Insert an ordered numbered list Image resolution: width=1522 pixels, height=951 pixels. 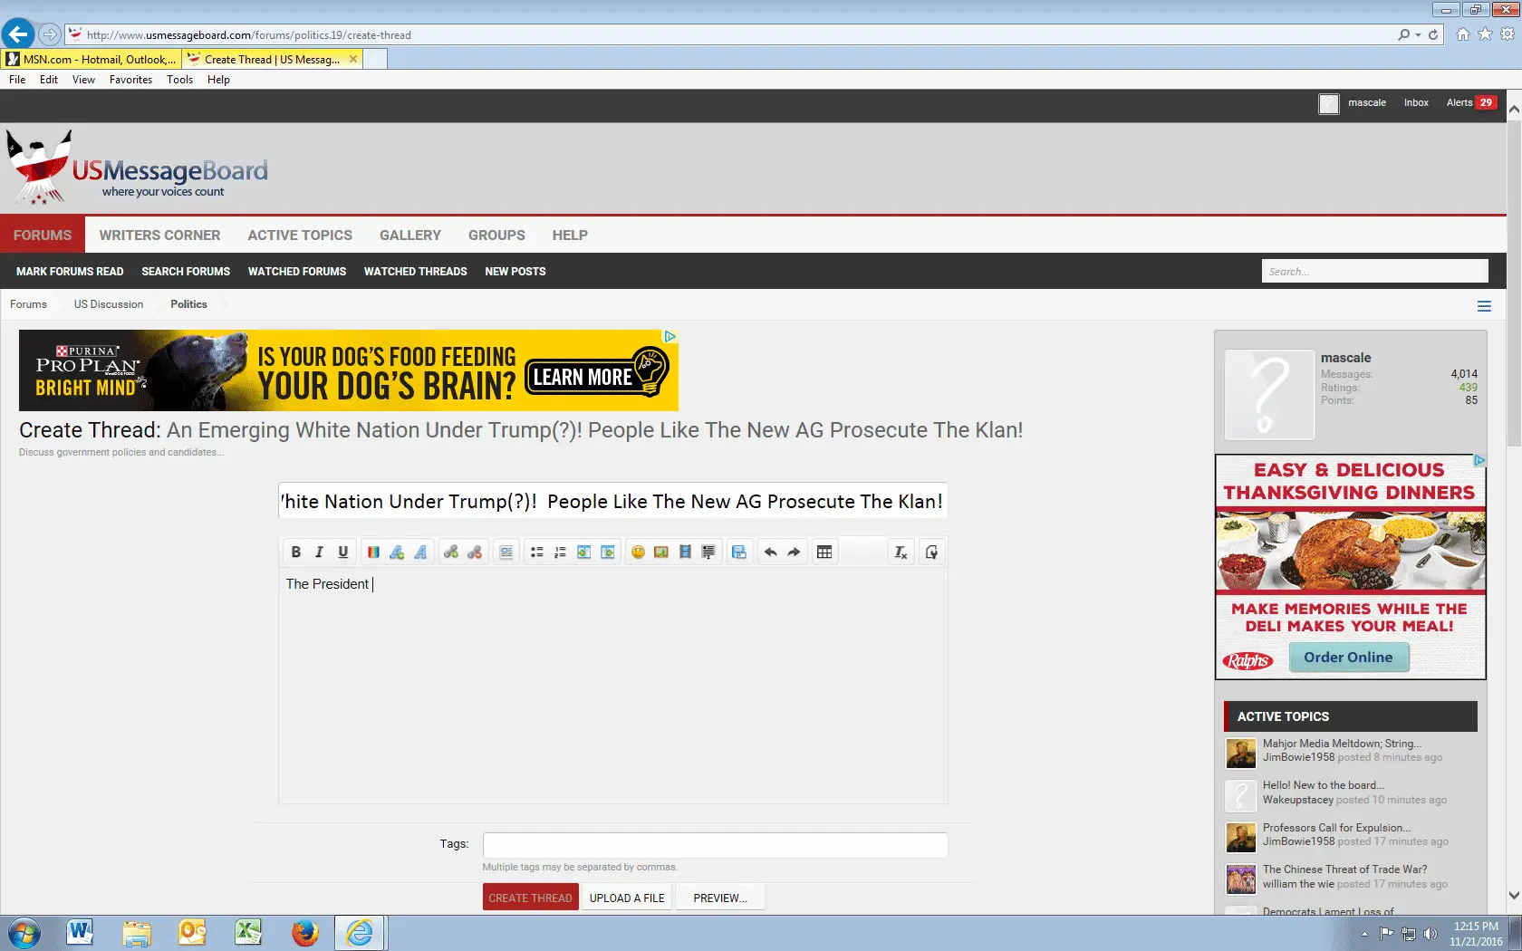561,552
